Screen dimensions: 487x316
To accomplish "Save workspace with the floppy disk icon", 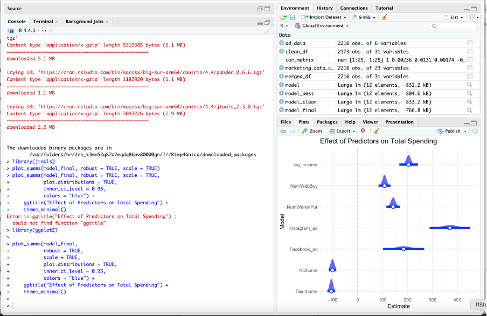I will pyautogui.click(x=293, y=17).
